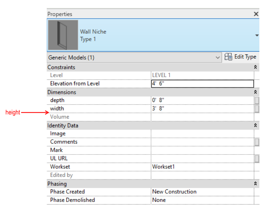Collapse the Constraints section

(x=255, y=67)
